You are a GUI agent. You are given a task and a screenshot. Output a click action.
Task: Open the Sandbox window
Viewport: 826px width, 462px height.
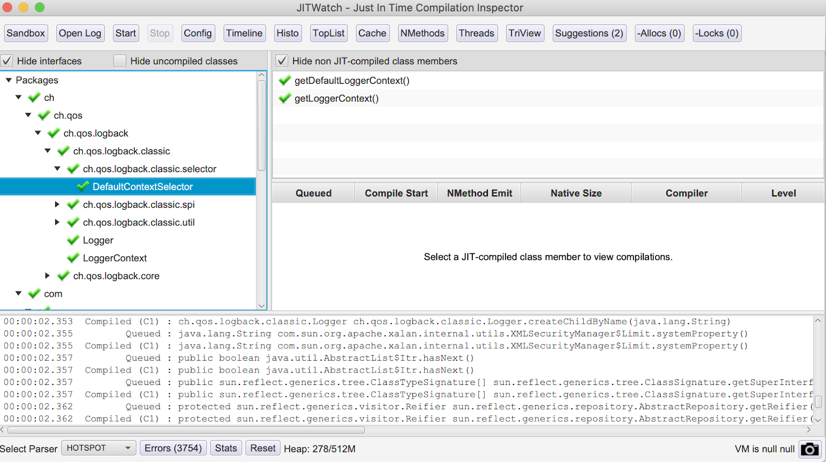pos(26,33)
